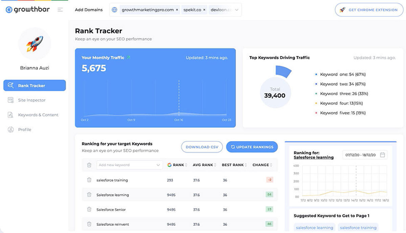Select suggested keyword salesforce training chip
The height and width of the screenshot is (233, 406).
358,228
